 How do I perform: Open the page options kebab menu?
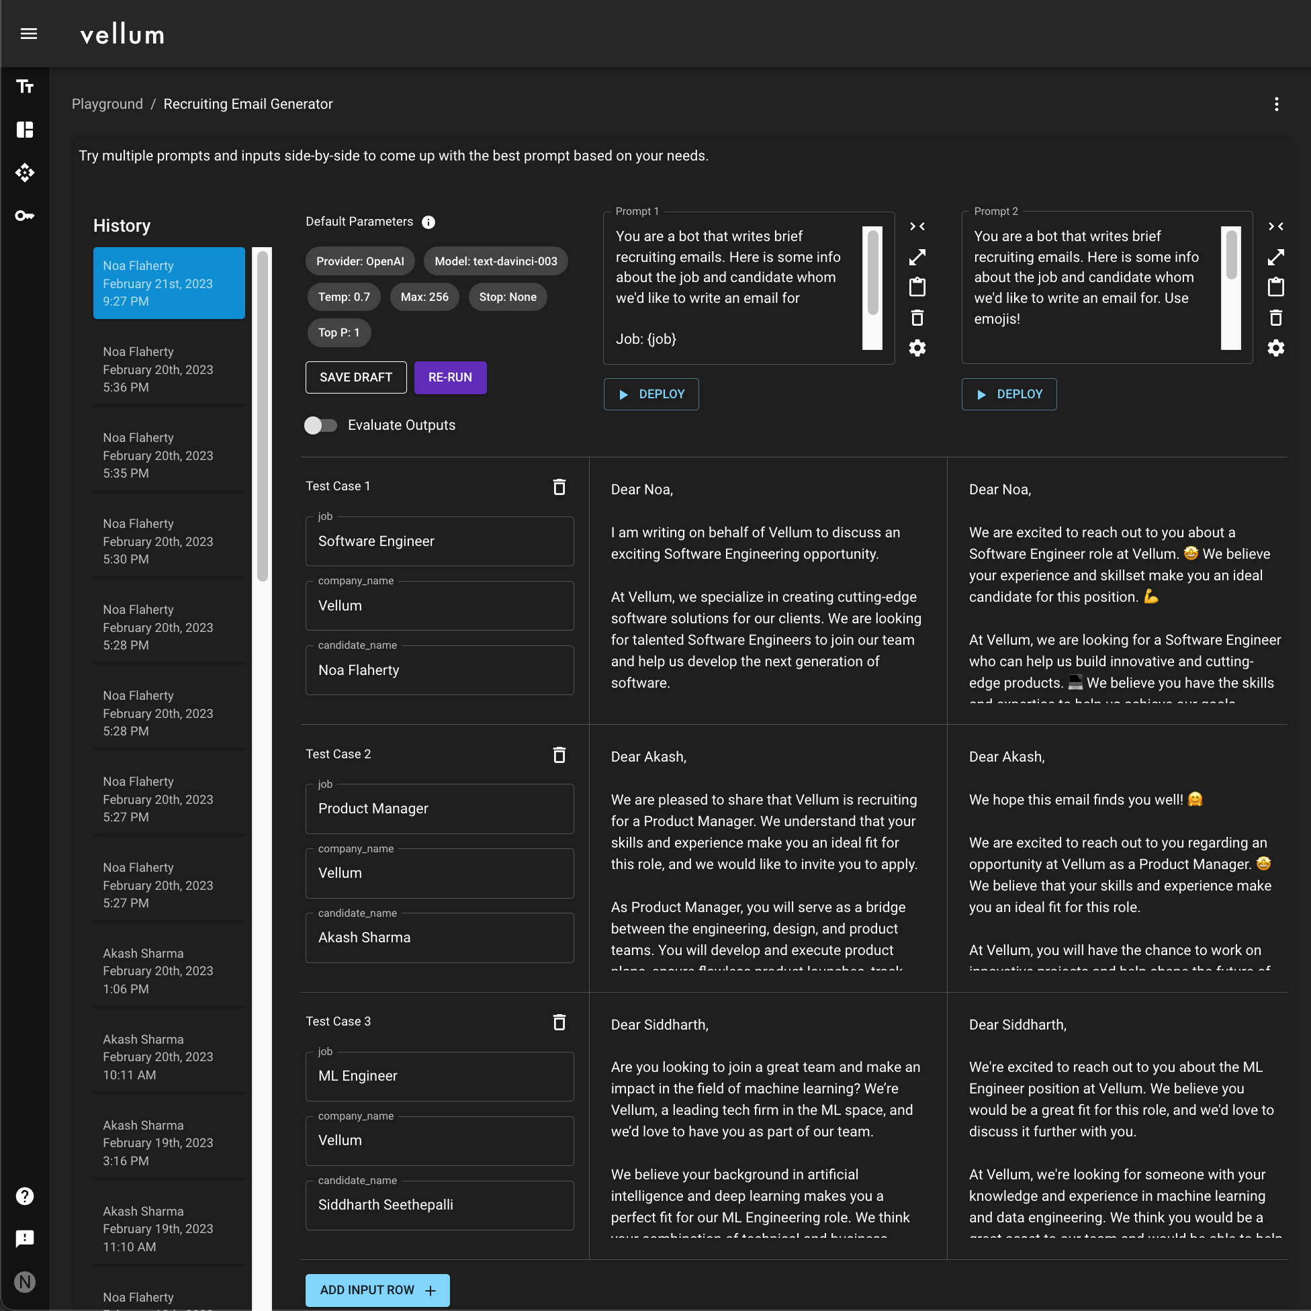pyautogui.click(x=1276, y=104)
